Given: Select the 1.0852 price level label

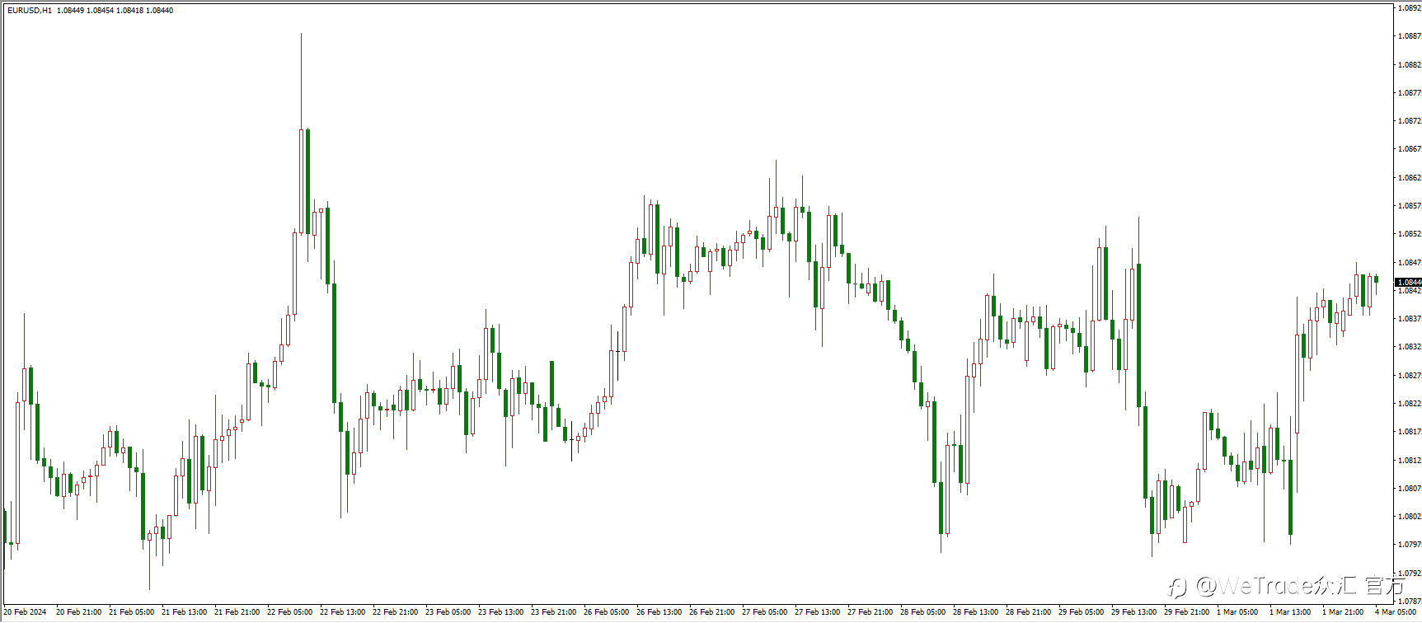Looking at the screenshot, I should 1410,234.
